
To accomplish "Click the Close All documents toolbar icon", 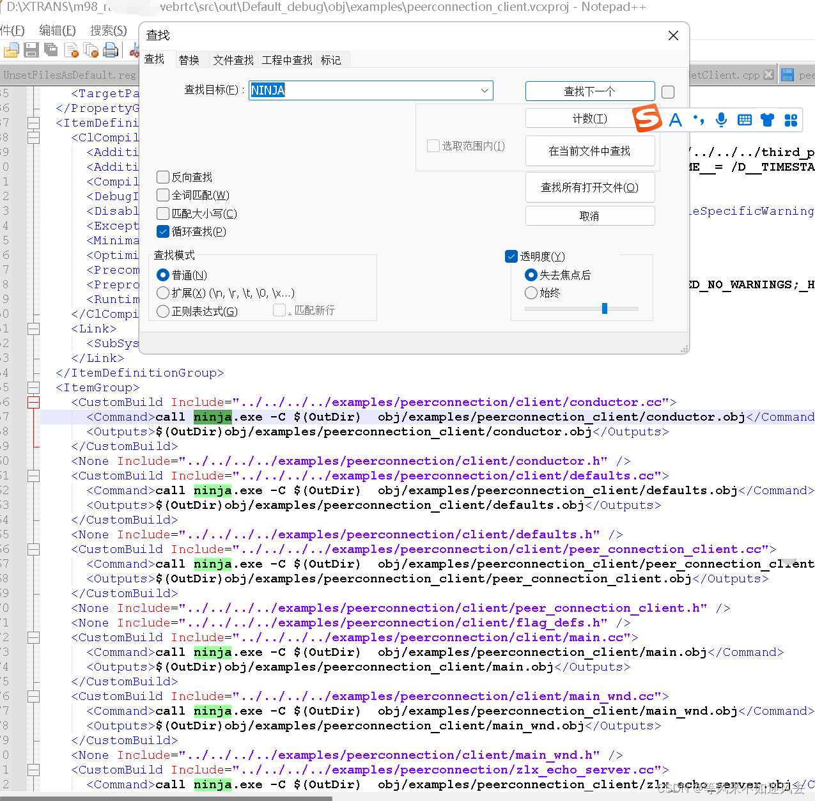I will point(91,50).
